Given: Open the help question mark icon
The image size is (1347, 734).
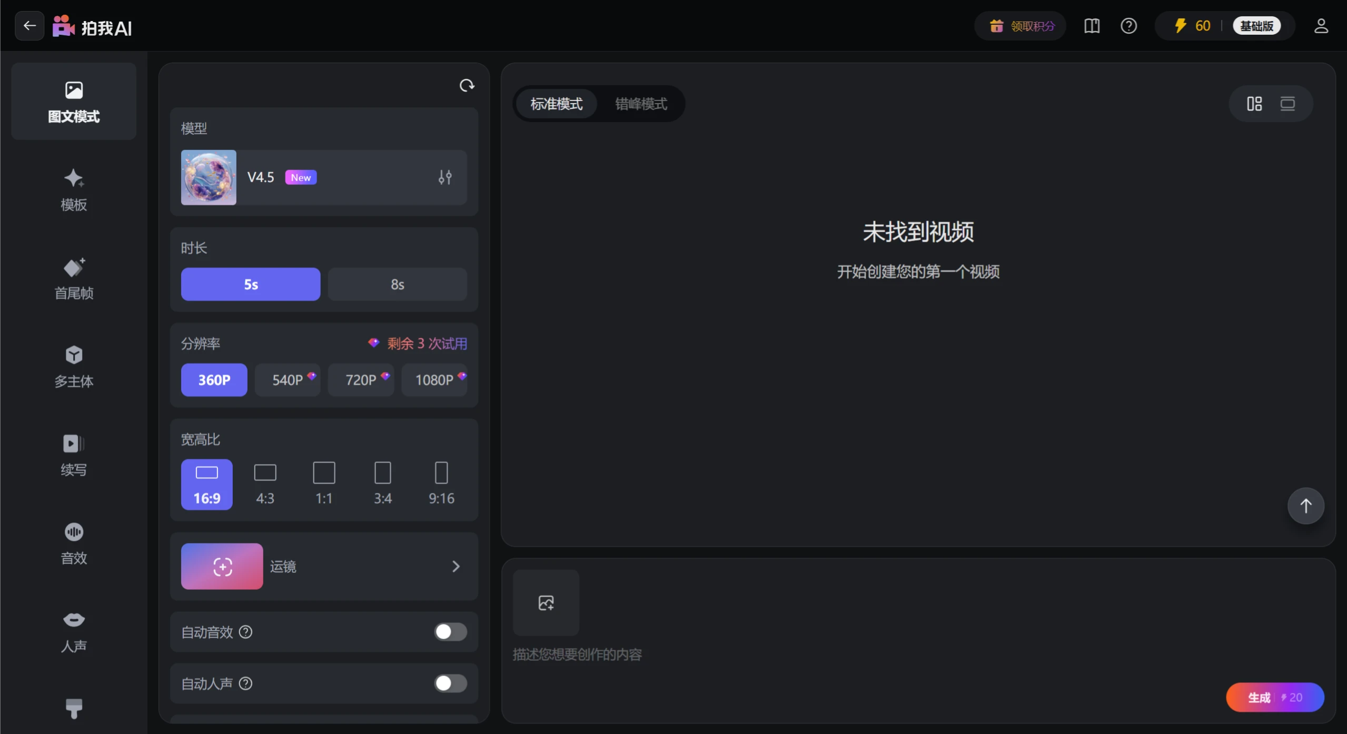Looking at the screenshot, I should [x=1129, y=25].
